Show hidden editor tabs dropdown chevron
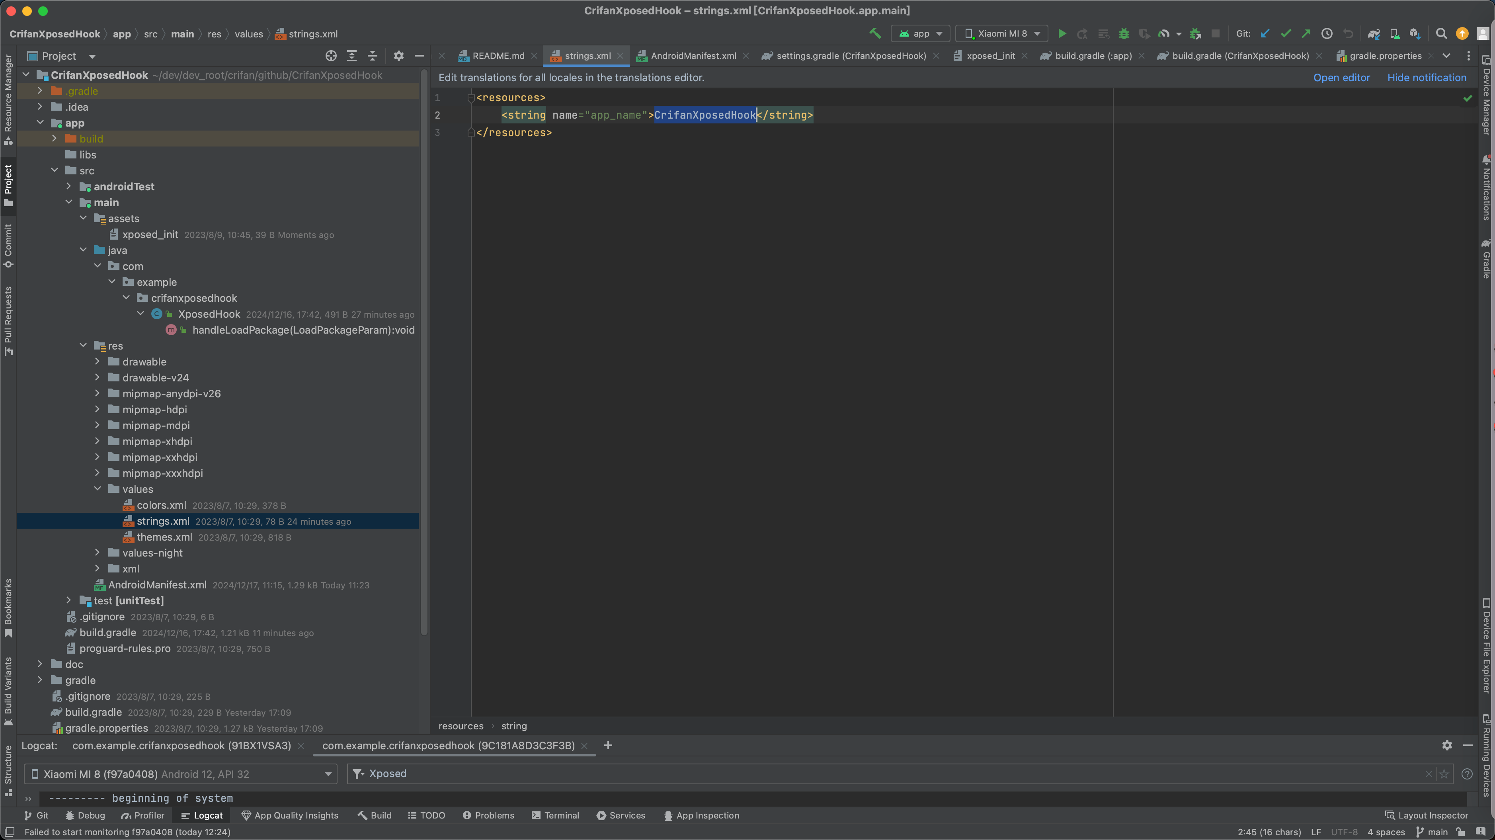Image resolution: width=1495 pixels, height=840 pixels. [x=1446, y=56]
